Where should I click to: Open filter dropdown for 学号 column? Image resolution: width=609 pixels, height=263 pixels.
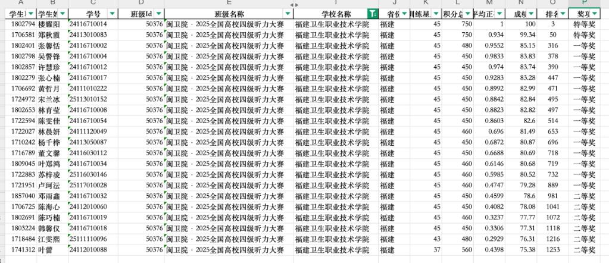click(x=113, y=14)
